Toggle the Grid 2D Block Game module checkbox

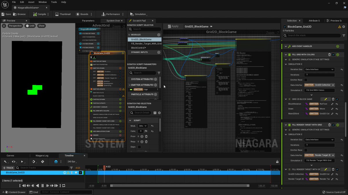(337, 99)
